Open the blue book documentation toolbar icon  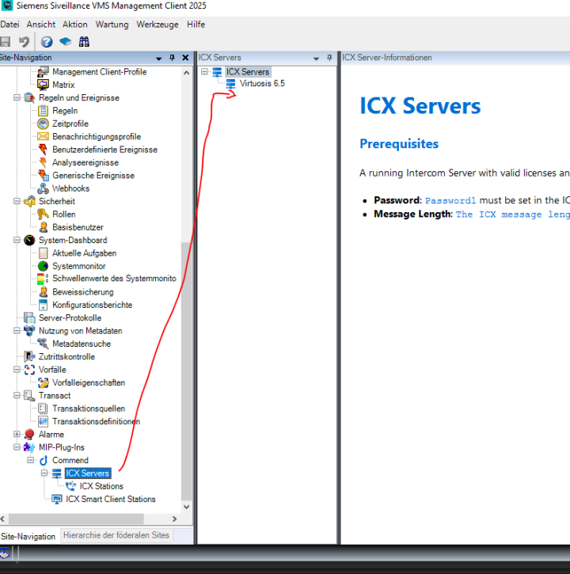pos(65,42)
